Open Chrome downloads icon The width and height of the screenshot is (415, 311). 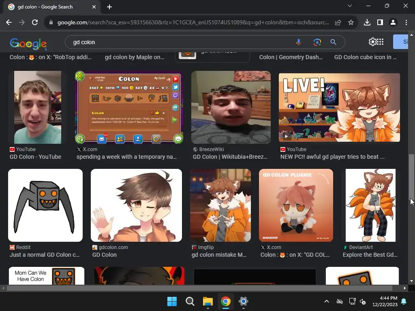(x=367, y=23)
